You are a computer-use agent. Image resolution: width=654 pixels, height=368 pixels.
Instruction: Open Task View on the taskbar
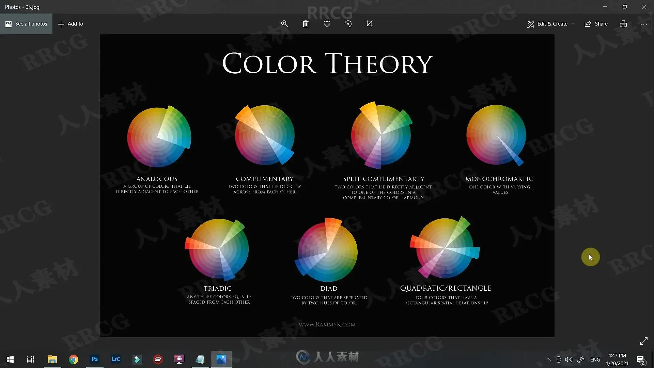pyautogui.click(x=31, y=359)
